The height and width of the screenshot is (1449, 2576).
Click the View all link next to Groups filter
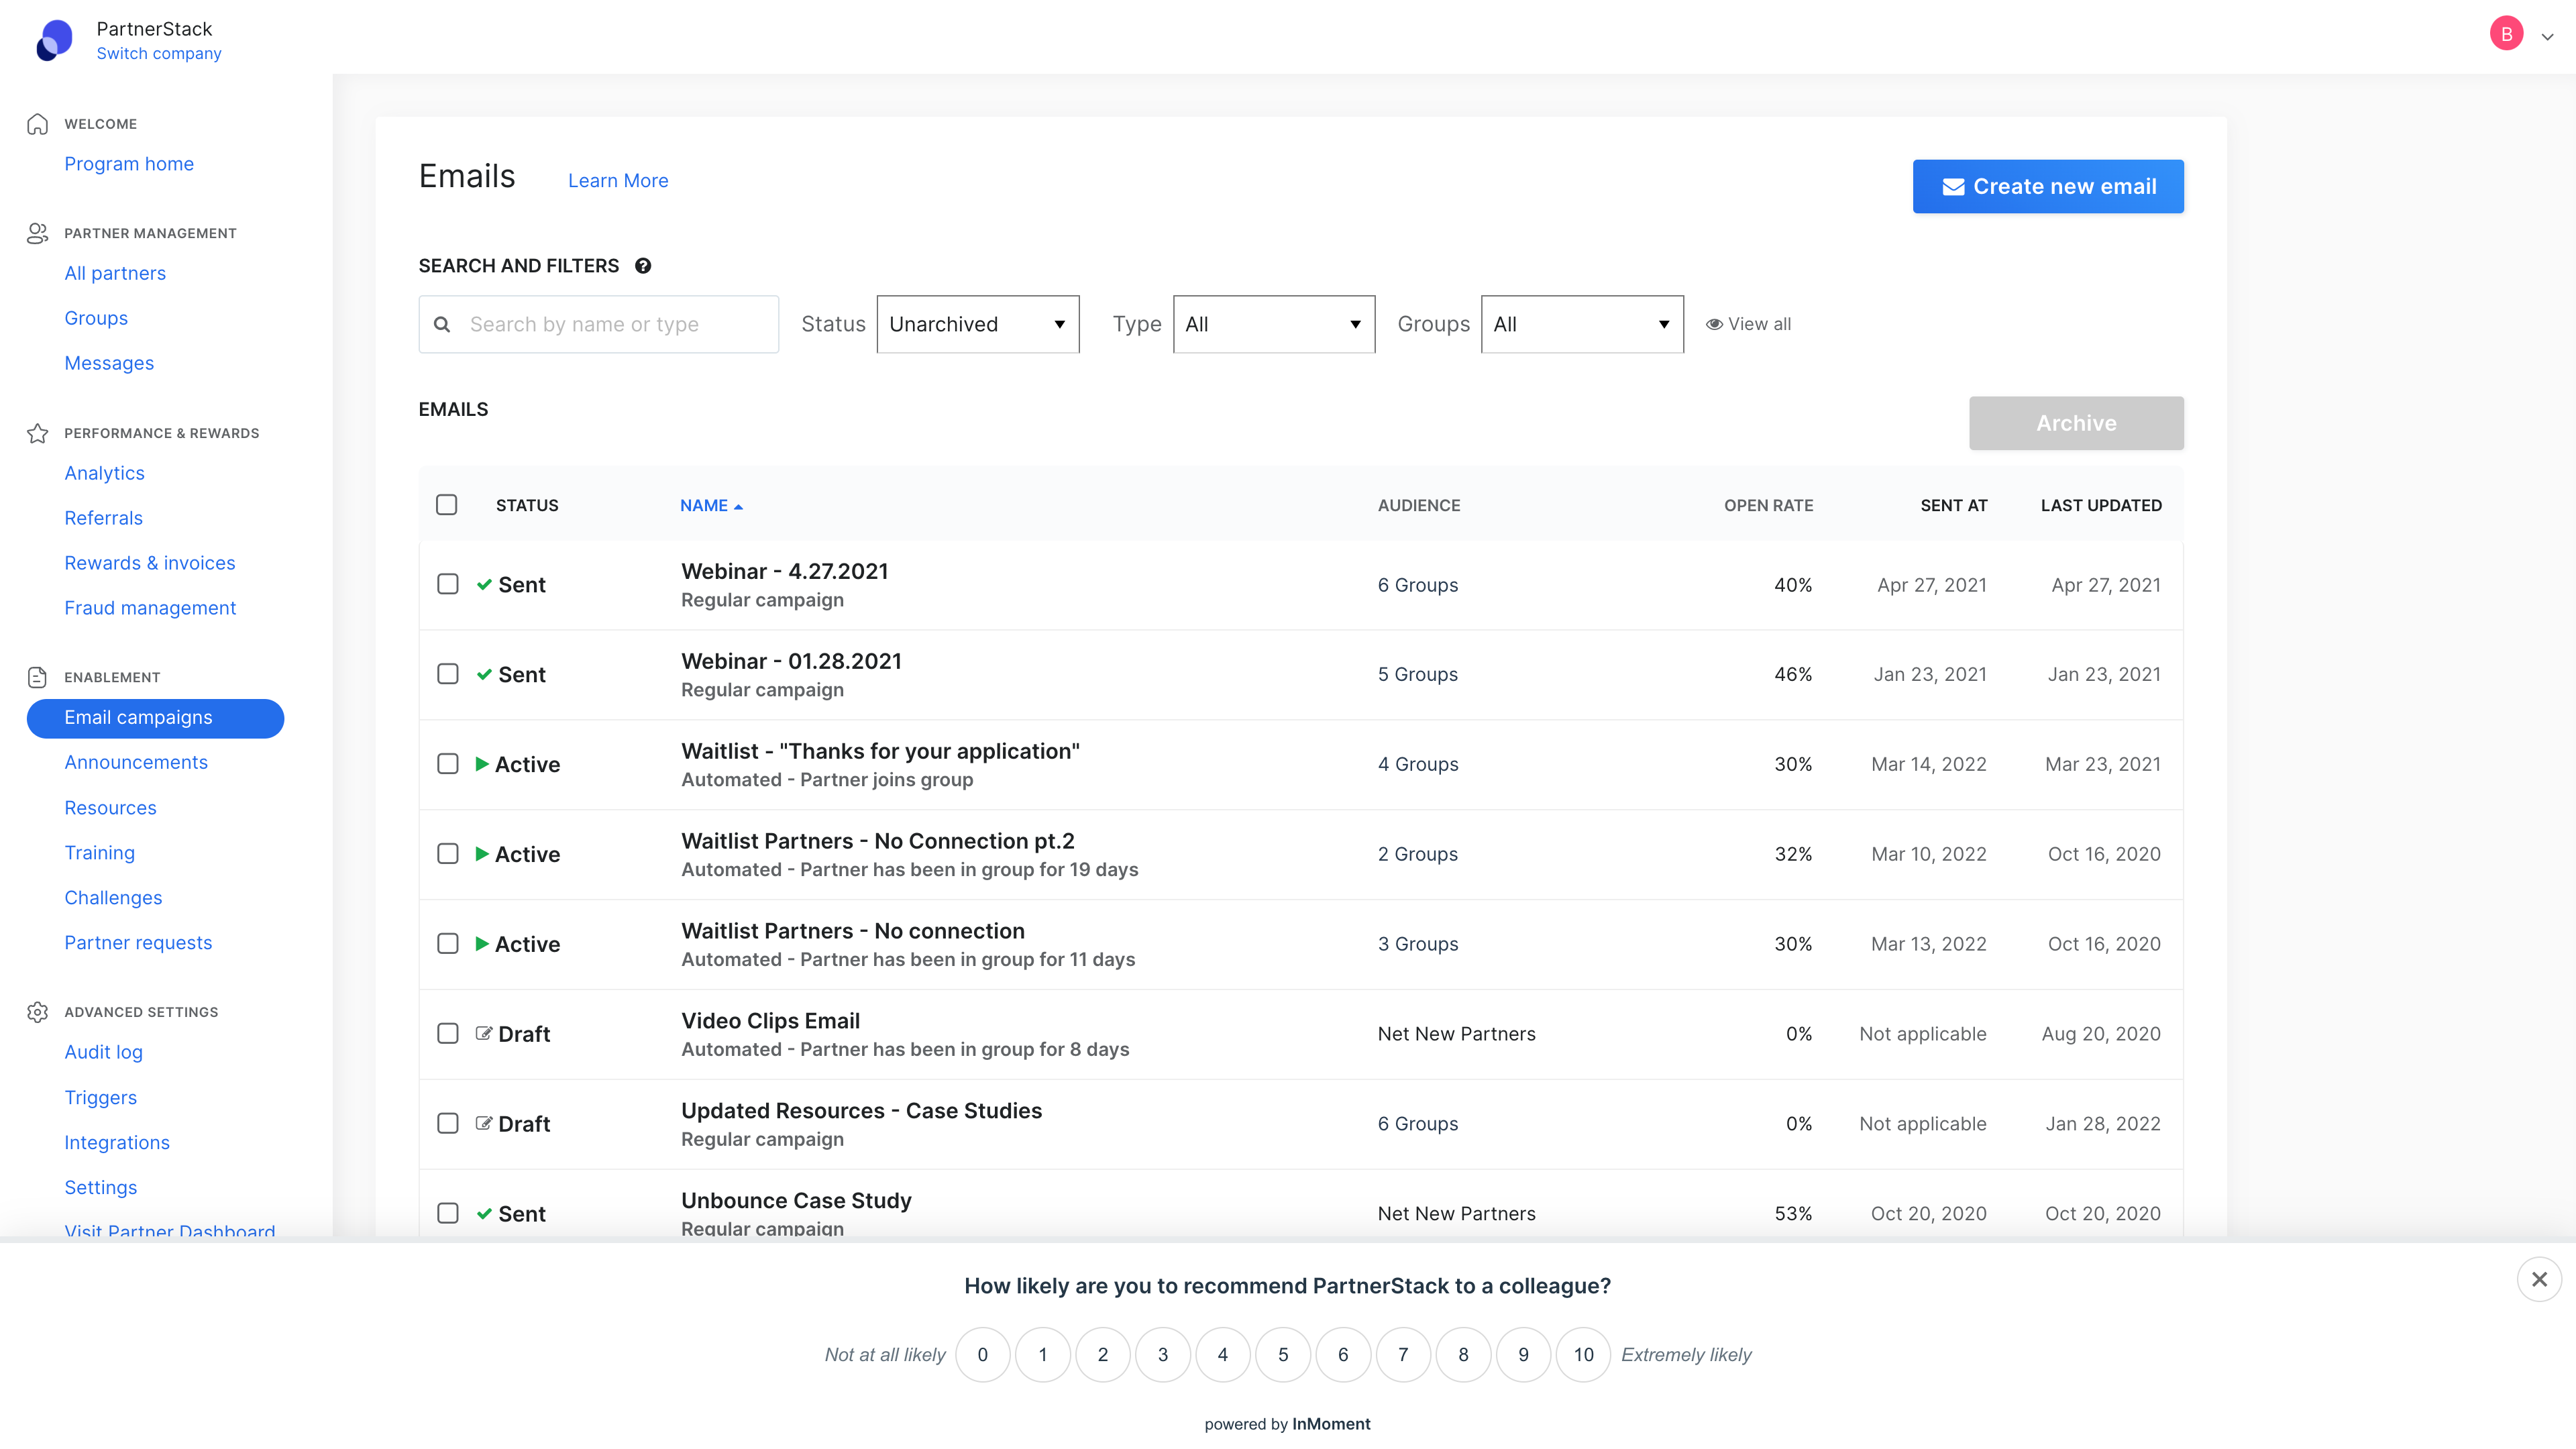pyautogui.click(x=1748, y=324)
